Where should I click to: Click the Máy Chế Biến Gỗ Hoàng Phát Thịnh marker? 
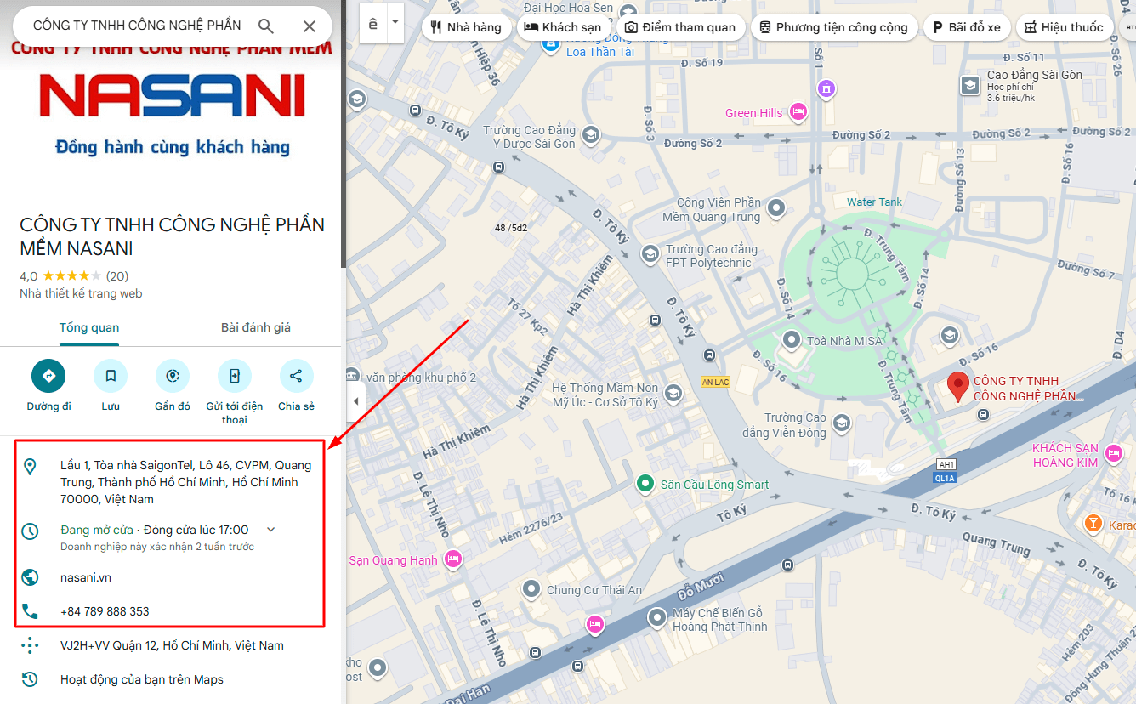[x=657, y=618]
